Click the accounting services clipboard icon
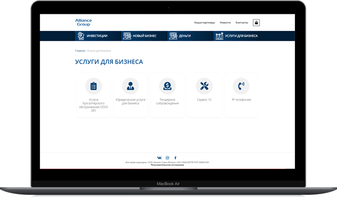 94,86
